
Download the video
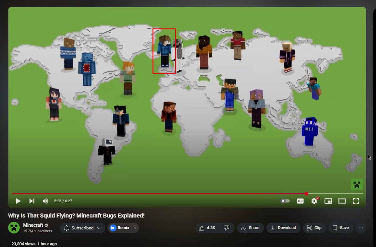pyautogui.click(x=283, y=228)
